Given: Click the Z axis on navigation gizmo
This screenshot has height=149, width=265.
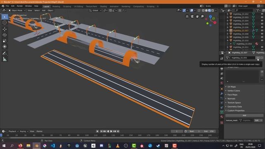Looking at the screenshot, I should (x=211, y=17).
